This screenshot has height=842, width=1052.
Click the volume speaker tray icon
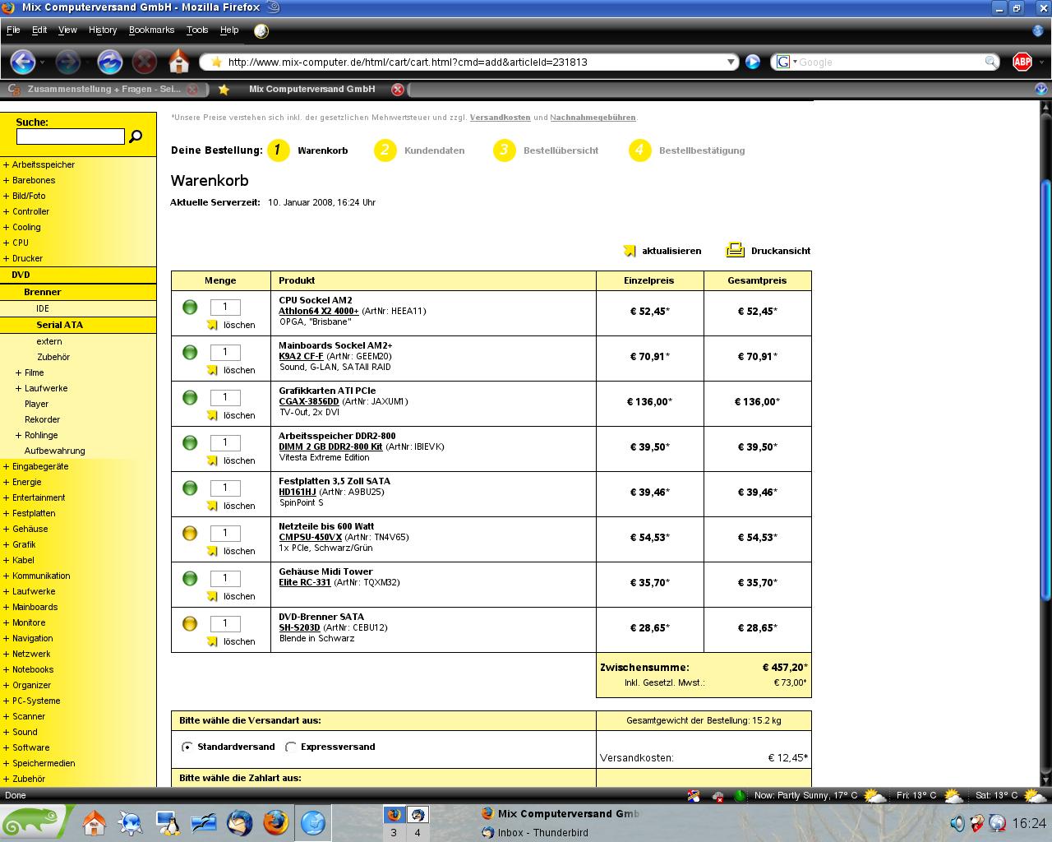tap(957, 822)
